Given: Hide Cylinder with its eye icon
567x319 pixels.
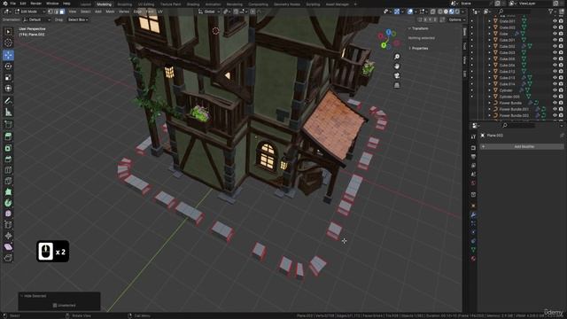Looking at the screenshot, I should [555, 90].
